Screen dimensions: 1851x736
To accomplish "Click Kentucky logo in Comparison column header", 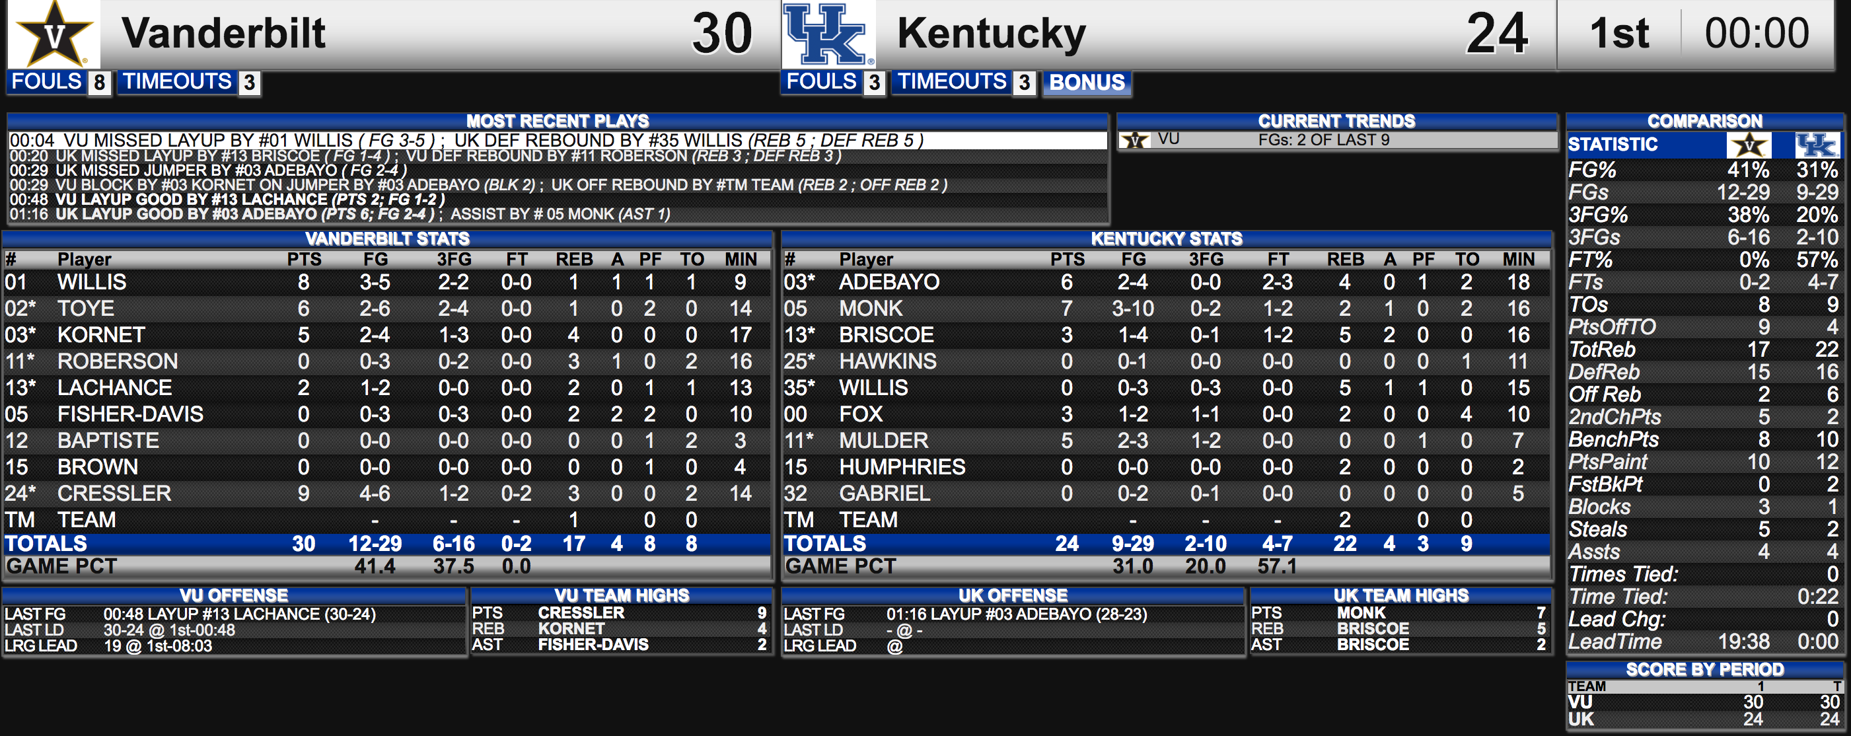I will pyautogui.click(x=1817, y=145).
